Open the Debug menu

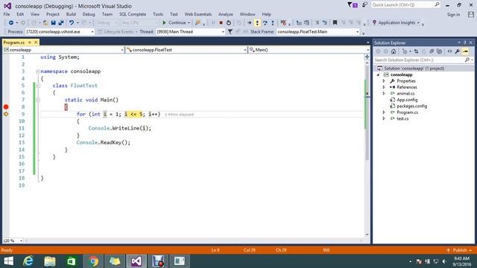pyautogui.click(x=89, y=14)
